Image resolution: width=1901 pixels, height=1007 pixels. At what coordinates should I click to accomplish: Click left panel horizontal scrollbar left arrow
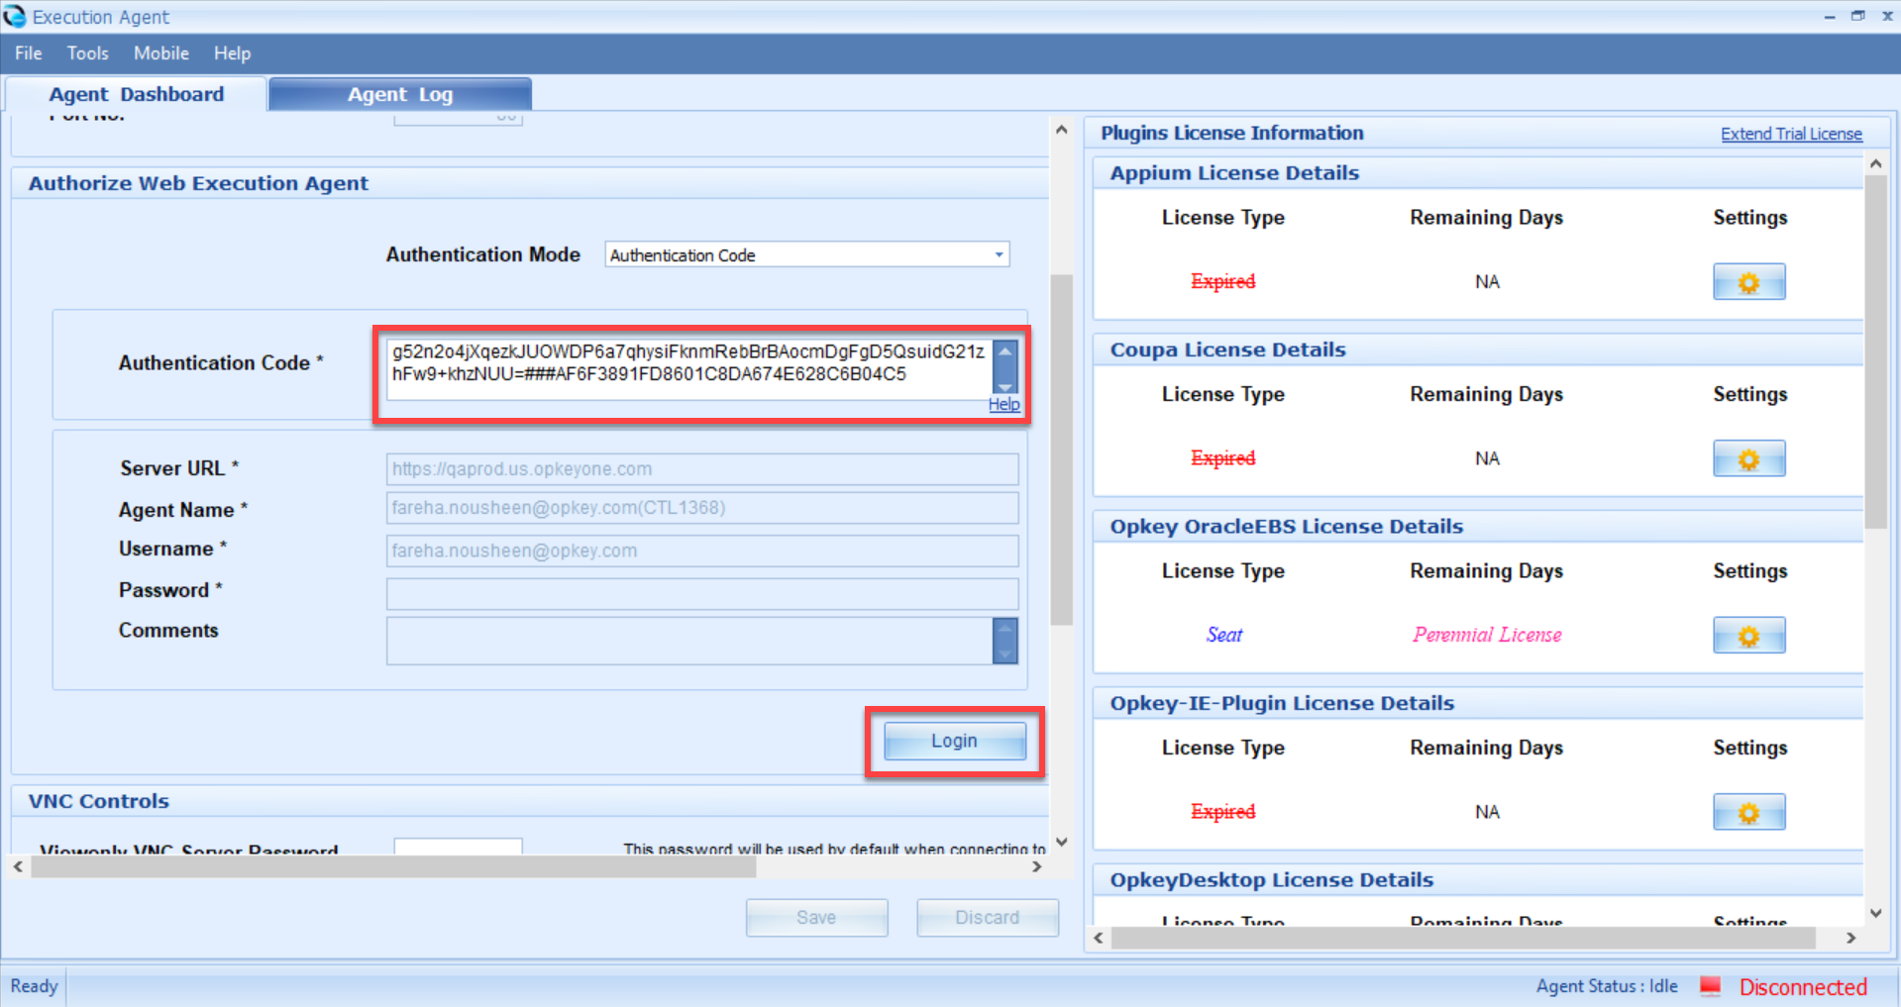tap(19, 866)
